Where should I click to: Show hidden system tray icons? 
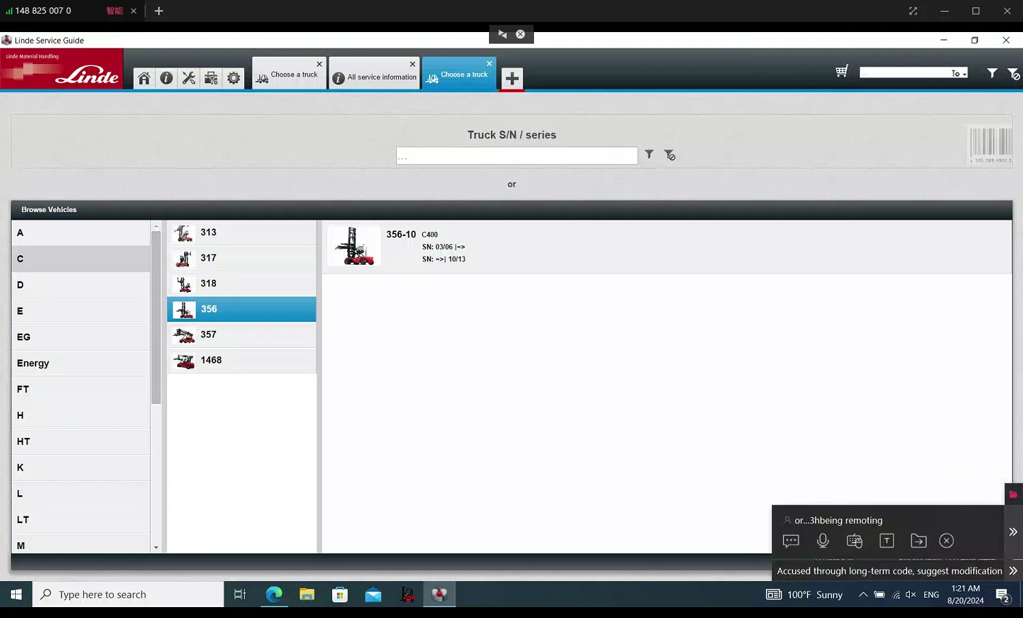pyautogui.click(x=863, y=595)
